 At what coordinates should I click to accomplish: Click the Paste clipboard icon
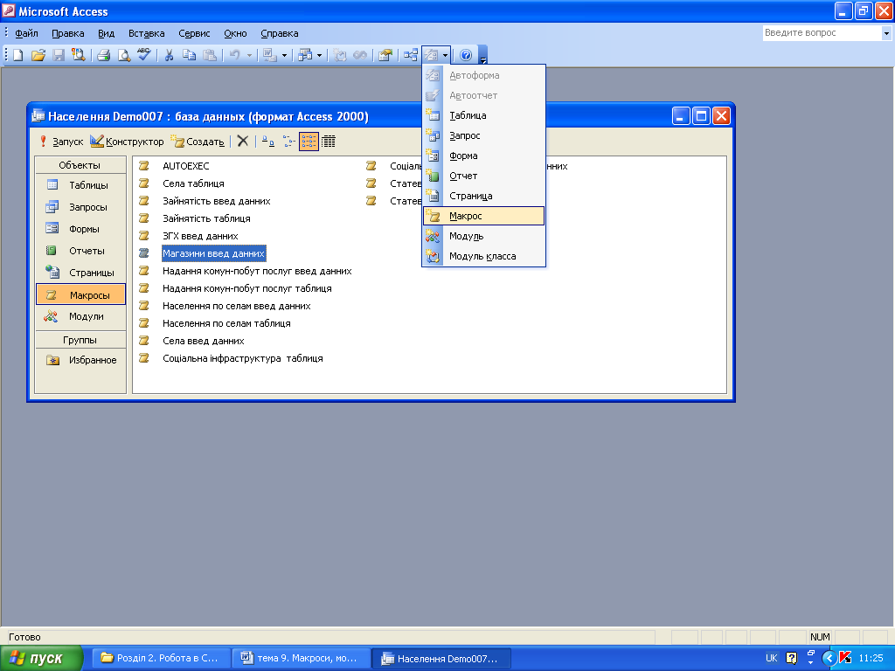point(210,55)
